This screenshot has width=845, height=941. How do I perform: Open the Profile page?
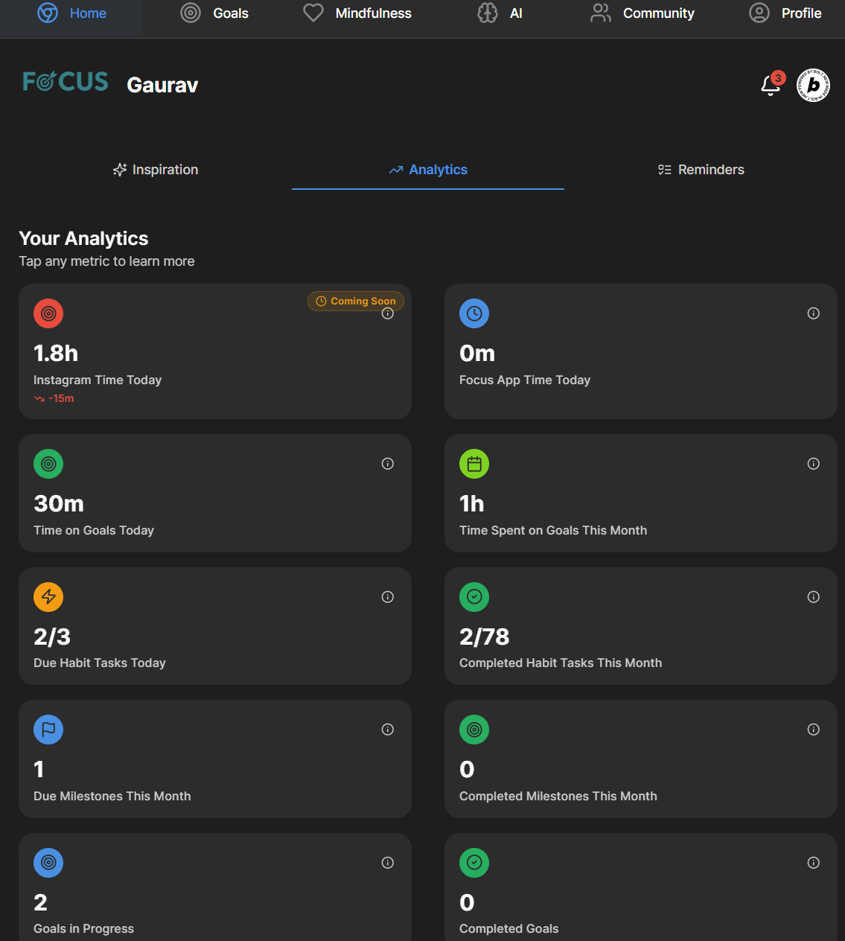click(785, 13)
